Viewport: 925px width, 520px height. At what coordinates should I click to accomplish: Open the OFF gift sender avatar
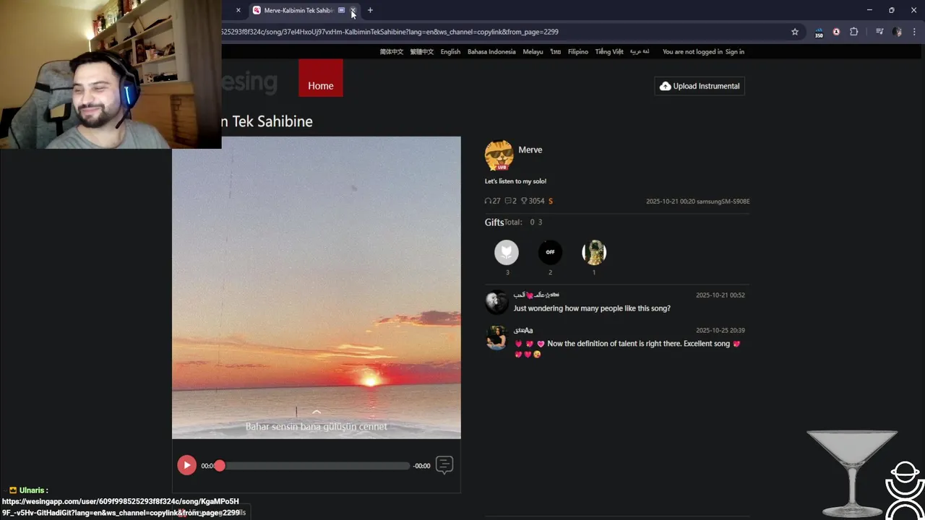coord(550,252)
